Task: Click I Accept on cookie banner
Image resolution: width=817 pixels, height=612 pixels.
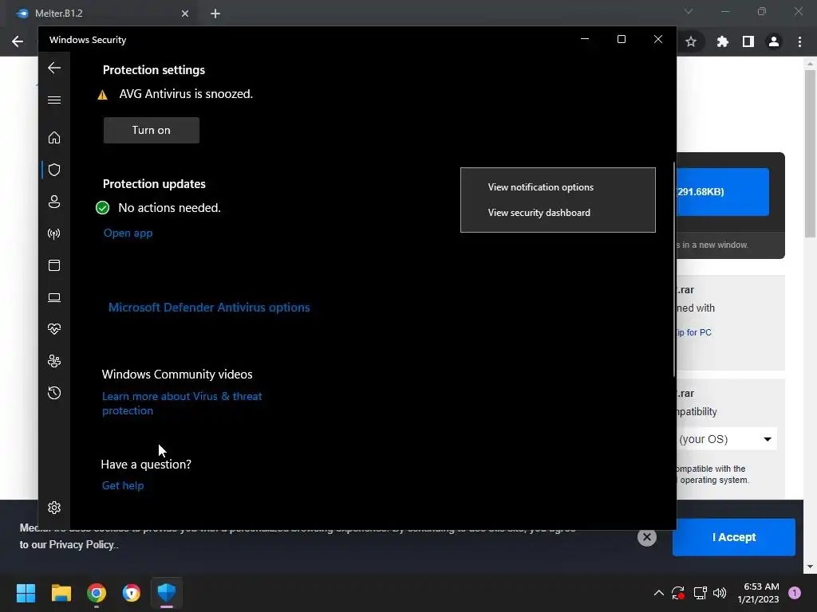Action: (x=734, y=537)
